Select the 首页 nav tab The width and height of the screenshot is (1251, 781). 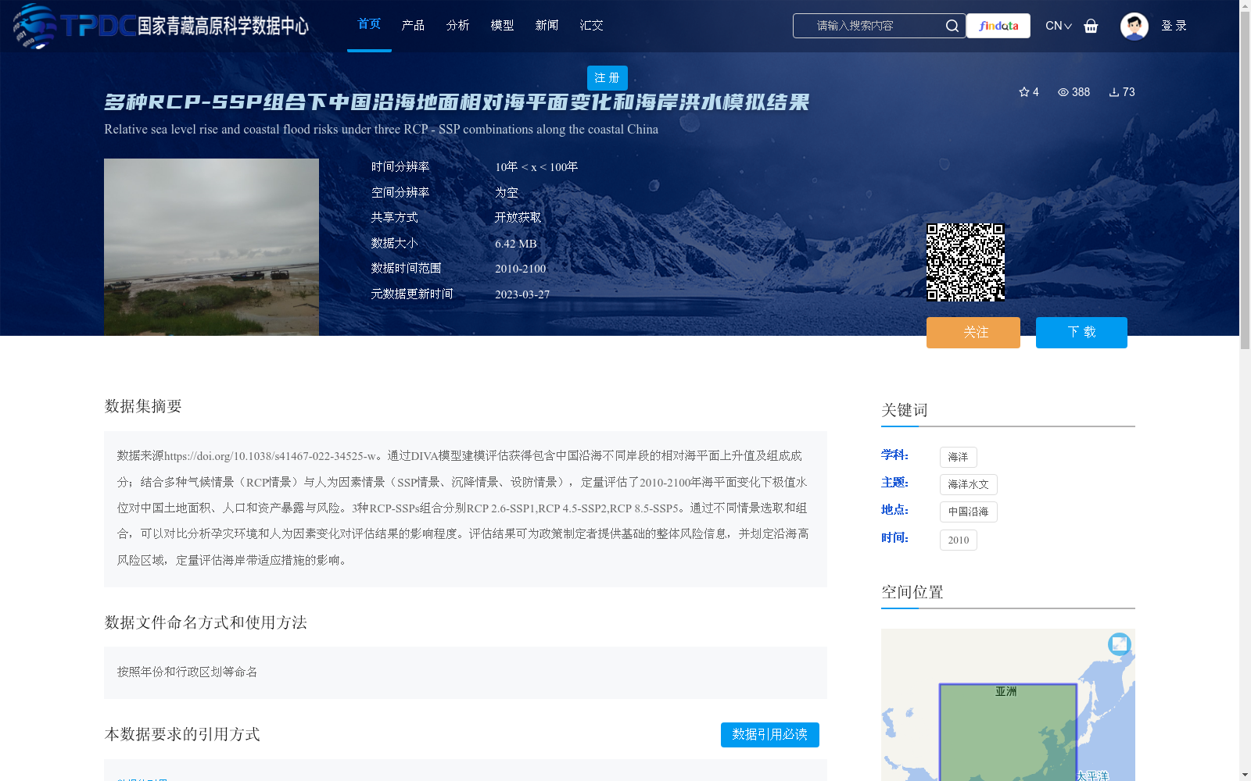coord(369,24)
